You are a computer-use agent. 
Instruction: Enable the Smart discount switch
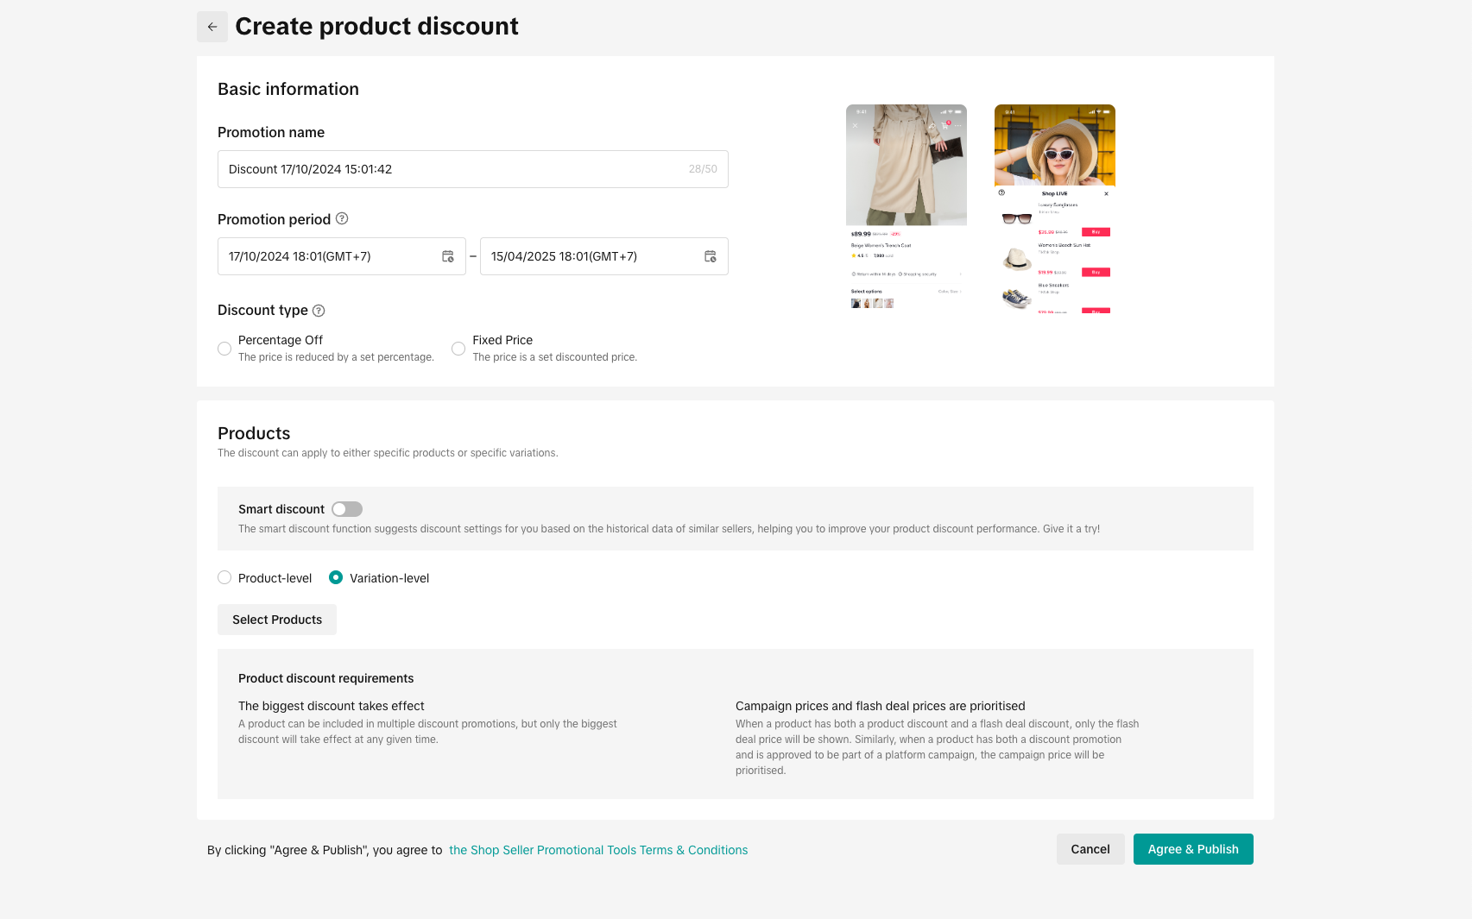347,509
